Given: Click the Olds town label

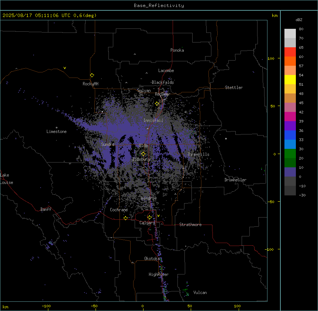Looking at the screenshot, I should [x=143, y=146].
